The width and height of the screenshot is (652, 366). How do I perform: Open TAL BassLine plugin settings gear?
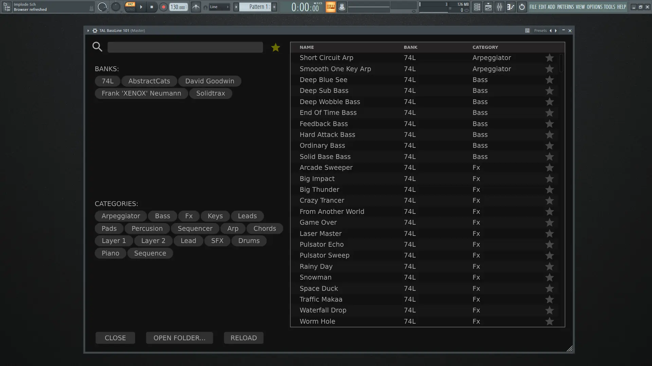click(95, 30)
